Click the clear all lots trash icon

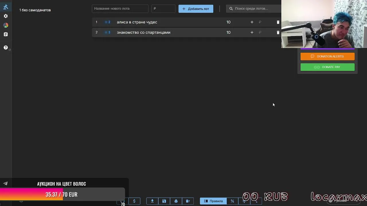click(188, 201)
